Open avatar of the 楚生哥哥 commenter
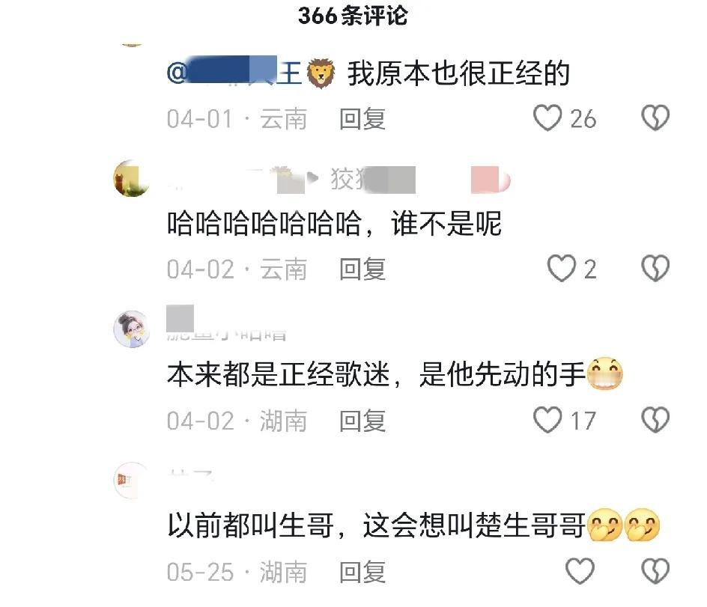This screenshot has height=607, width=707. point(131,481)
